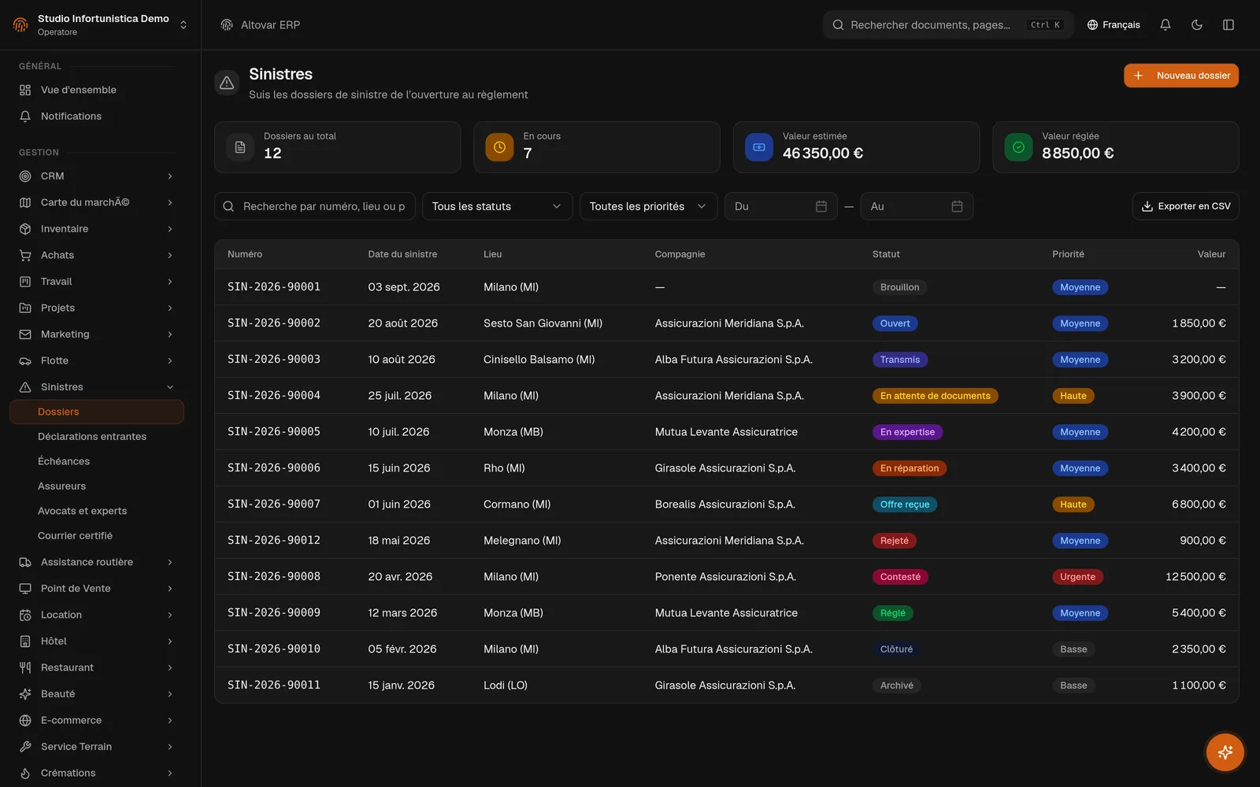Click the Service Terrain wrench icon
Screen dimensions: 1260x787
[25, 747]
